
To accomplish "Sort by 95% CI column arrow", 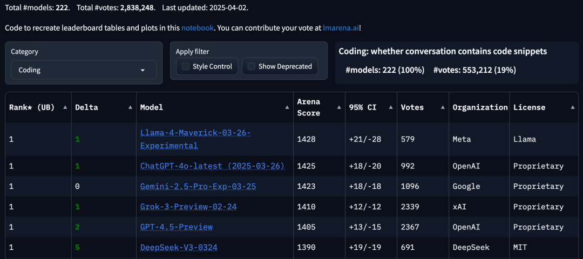I will (391, 107).
